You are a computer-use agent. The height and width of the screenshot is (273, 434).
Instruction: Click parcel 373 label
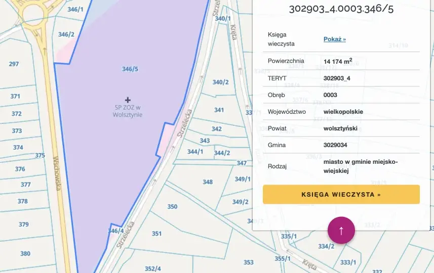point(17,131)
